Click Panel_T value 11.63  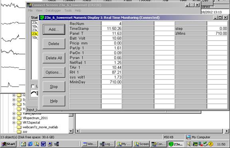pyautogui.click(x=111, y=33)
